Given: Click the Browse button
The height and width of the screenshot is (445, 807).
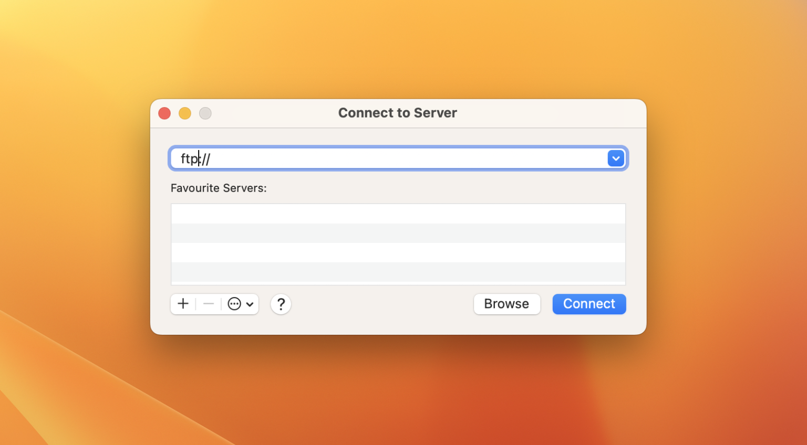Looking at the screenshot, I should (x=506, y=304).
